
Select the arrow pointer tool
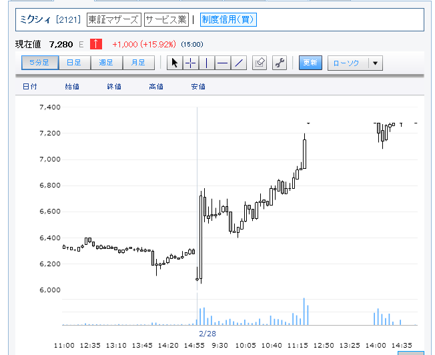coord(175,63)
